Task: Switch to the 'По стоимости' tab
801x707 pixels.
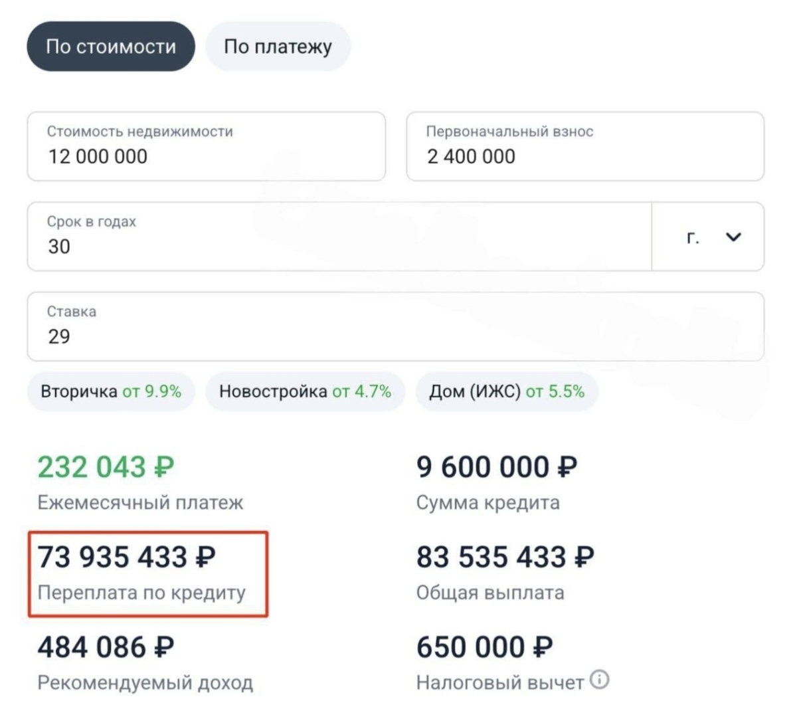Action: coord(111,47)
